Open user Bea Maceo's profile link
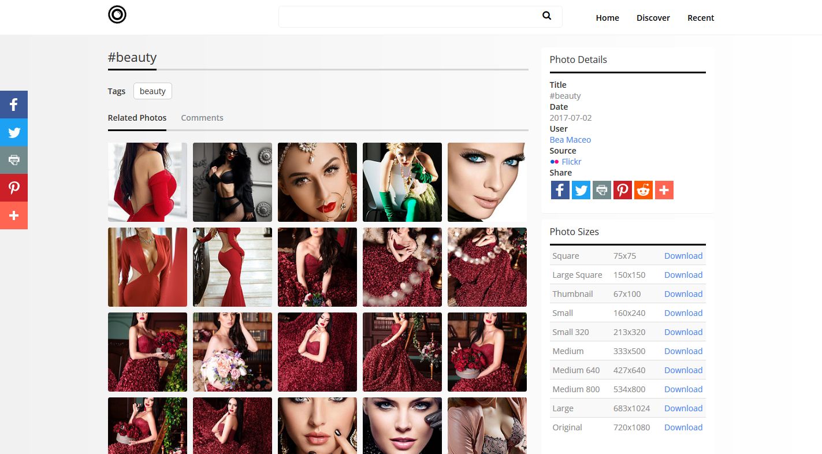Image resolution: width=822 pixels, height=454 pixels. coord(570,140)
